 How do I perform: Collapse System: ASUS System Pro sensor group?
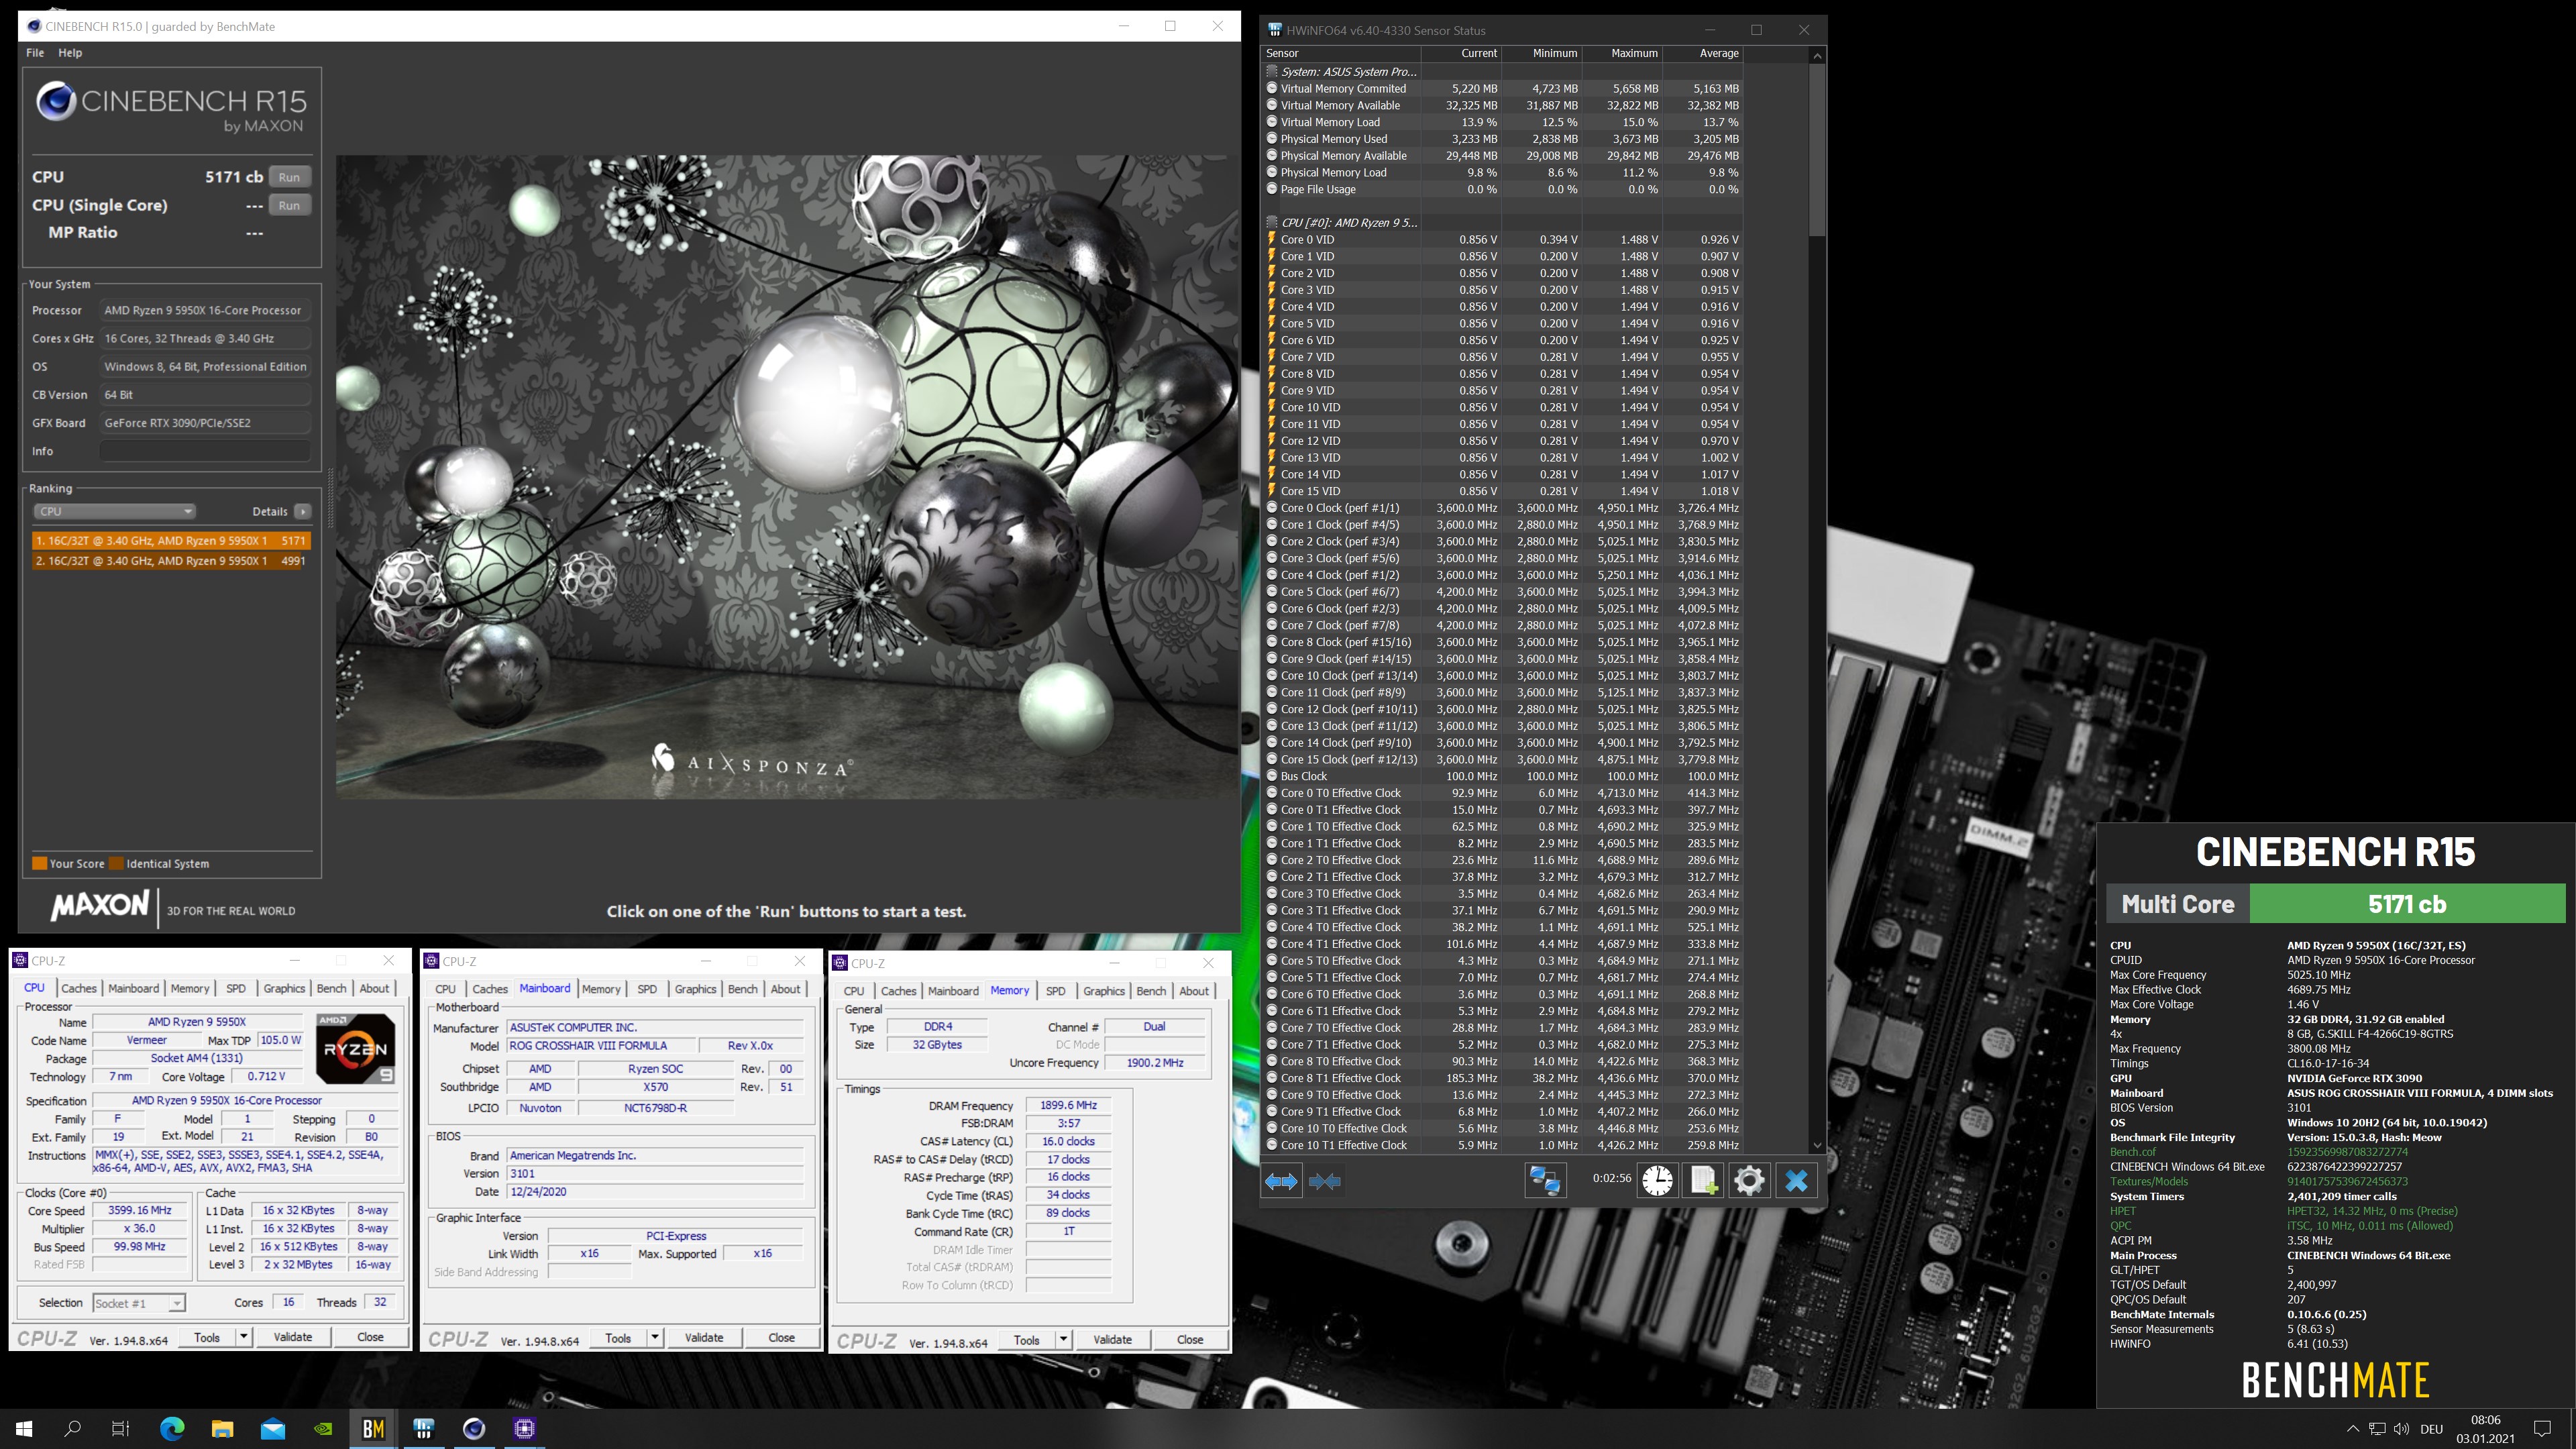coord(1272,71)
